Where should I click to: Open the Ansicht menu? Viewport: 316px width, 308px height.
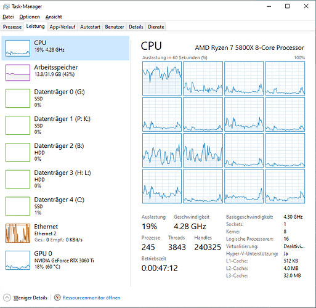[x=54, y=17]
